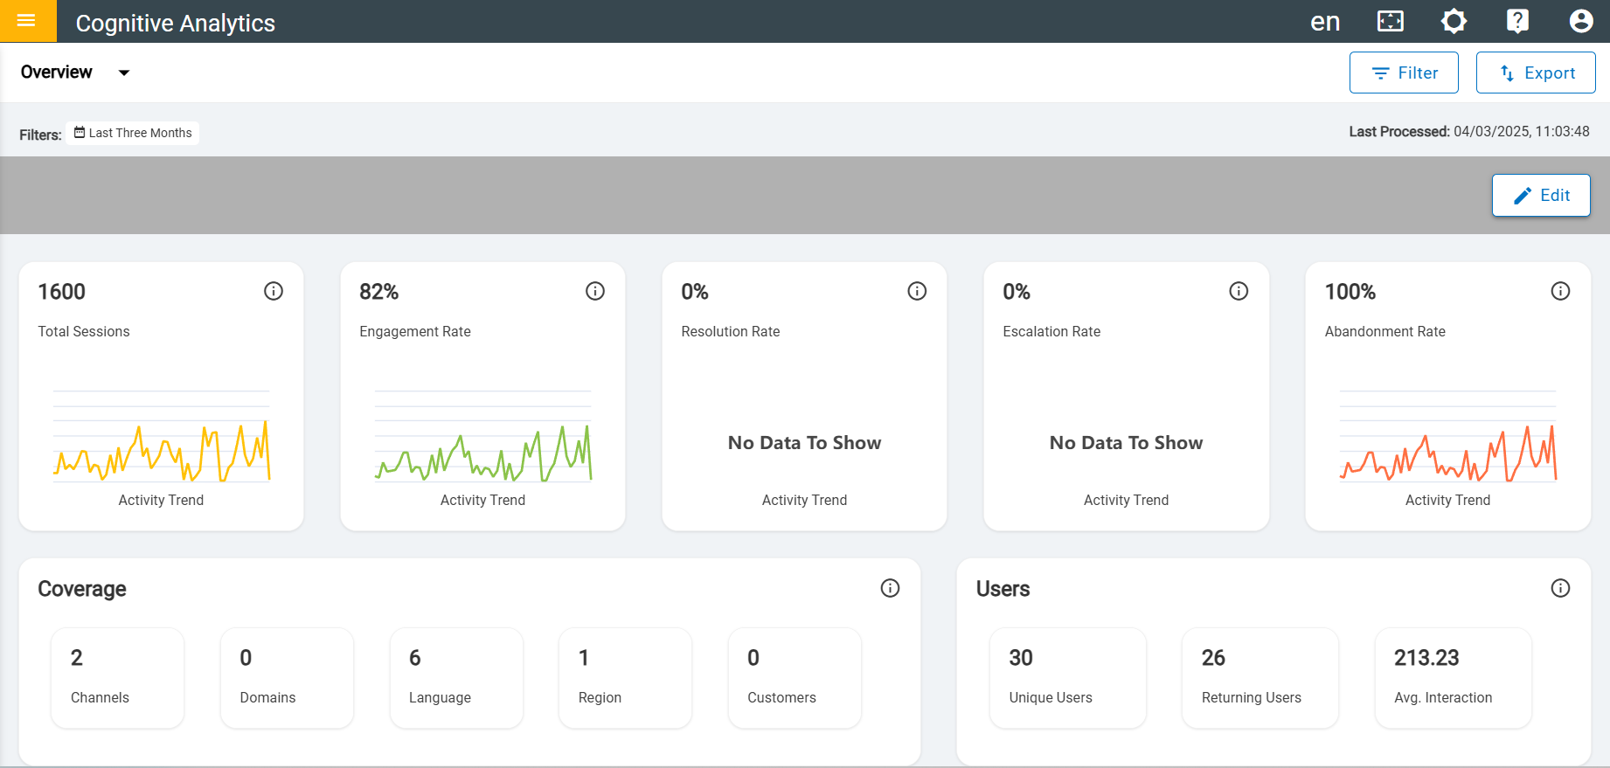The height and width of the screenshot is (768, 1610).
Task: Click the Cognitive Analytics app title
Action: point(176,23)
